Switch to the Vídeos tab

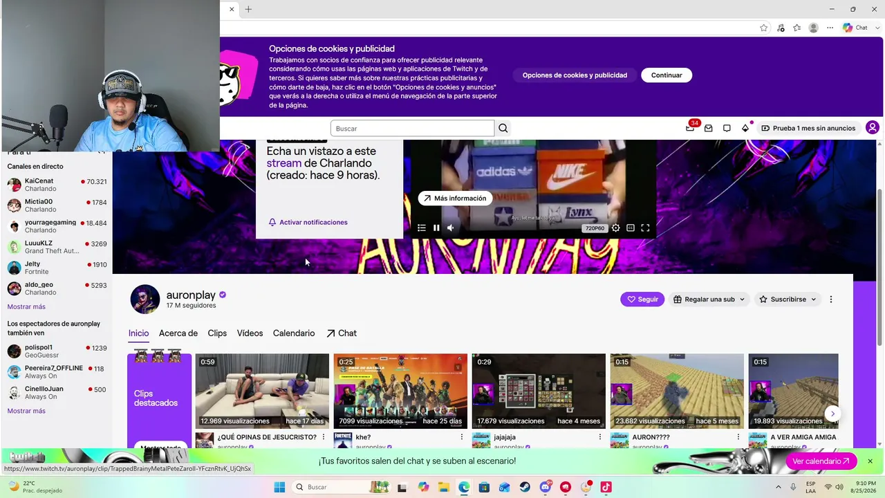(x=250, y=333)
